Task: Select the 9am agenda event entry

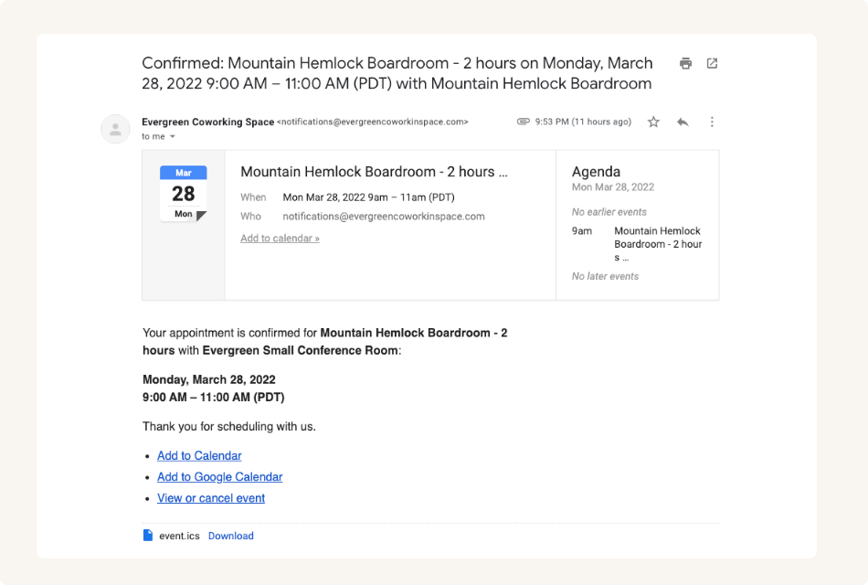Action: [x=657, y=244]
